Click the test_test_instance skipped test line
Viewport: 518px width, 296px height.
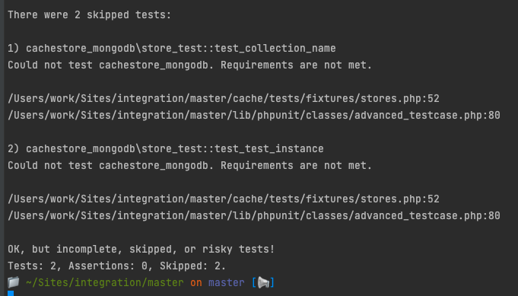point(166,148)
